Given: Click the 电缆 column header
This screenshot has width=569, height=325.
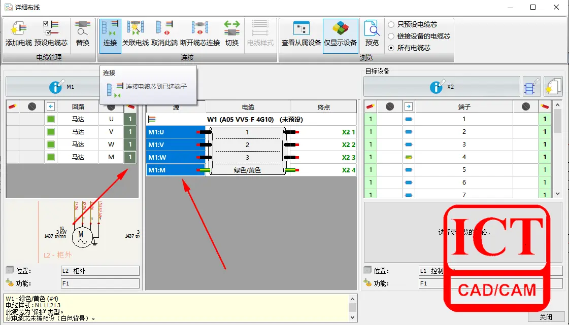Looking at the screenshot, I should (x=248, y=107).
